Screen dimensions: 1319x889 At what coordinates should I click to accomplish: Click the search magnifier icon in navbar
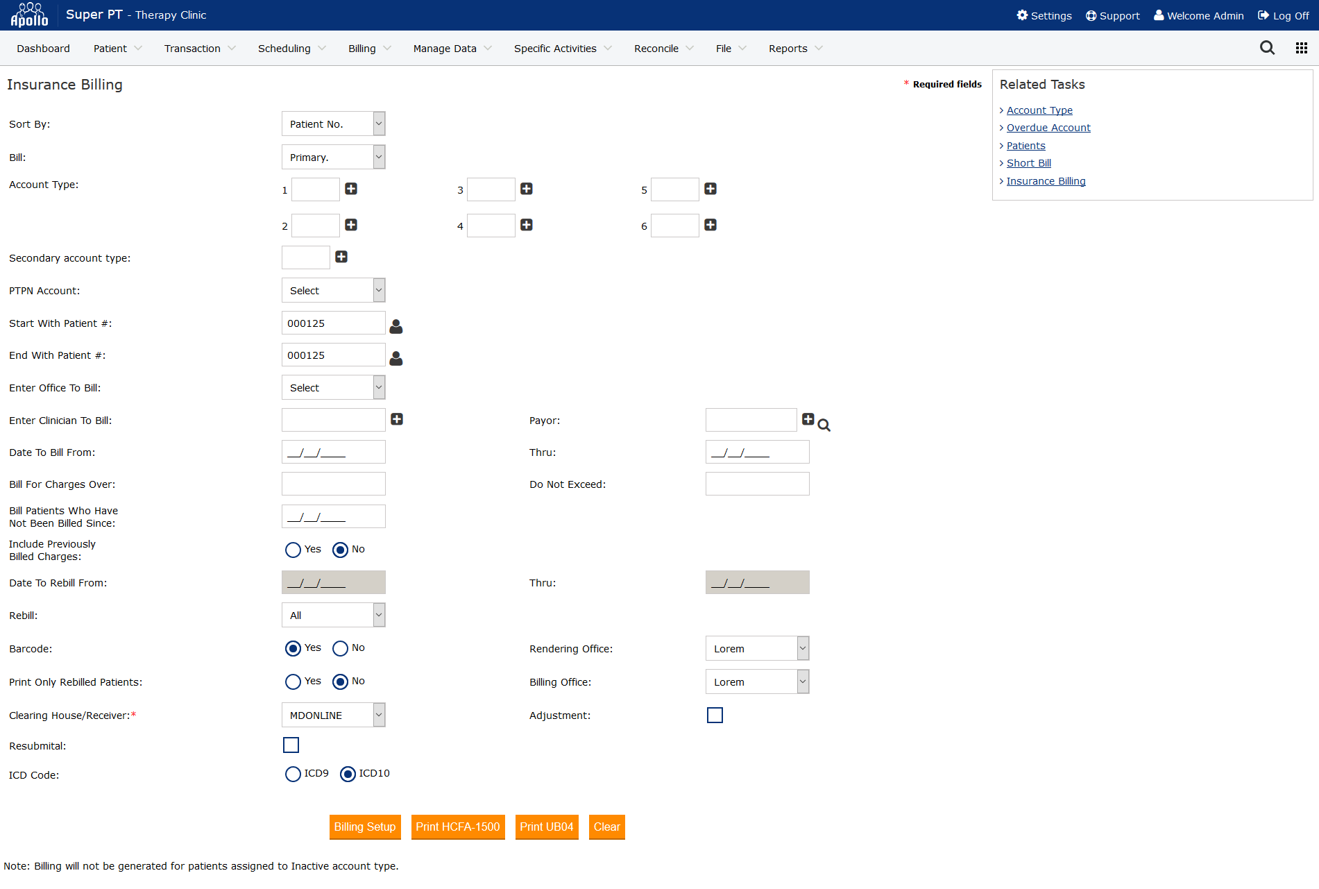coord(1267,48)
